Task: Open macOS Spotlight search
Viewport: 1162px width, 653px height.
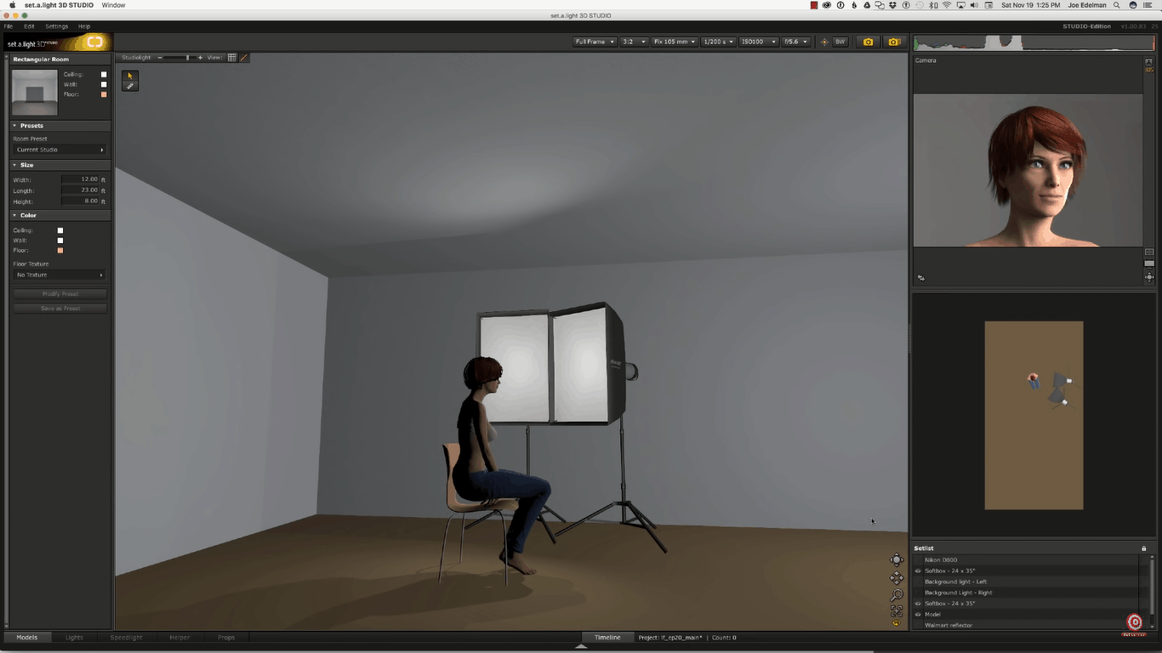Action: [1116, 5]
